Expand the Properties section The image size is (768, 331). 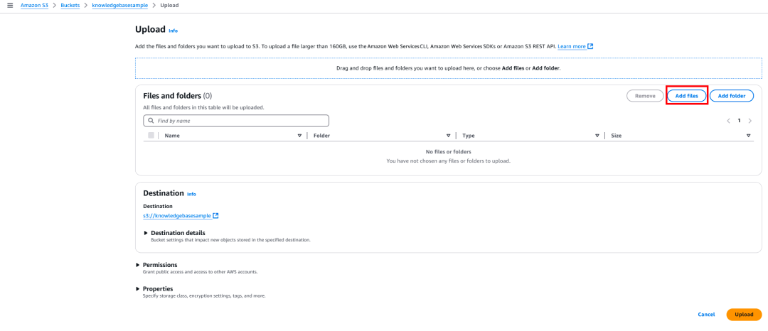tap(138, 289)
